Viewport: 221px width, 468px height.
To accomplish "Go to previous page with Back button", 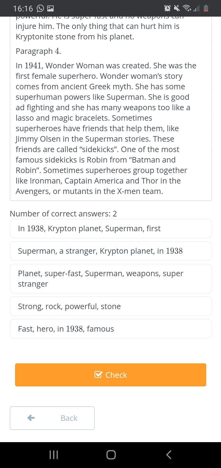I will [x=52, y=418].
